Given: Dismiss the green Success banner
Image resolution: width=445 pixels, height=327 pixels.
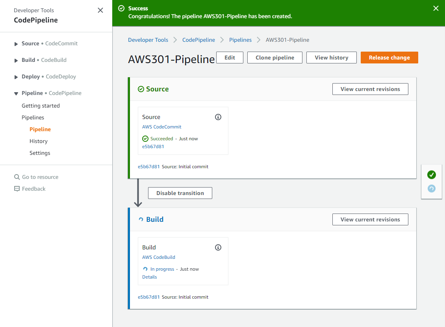Looking at the screenshot, I should [x=436, y=8].
